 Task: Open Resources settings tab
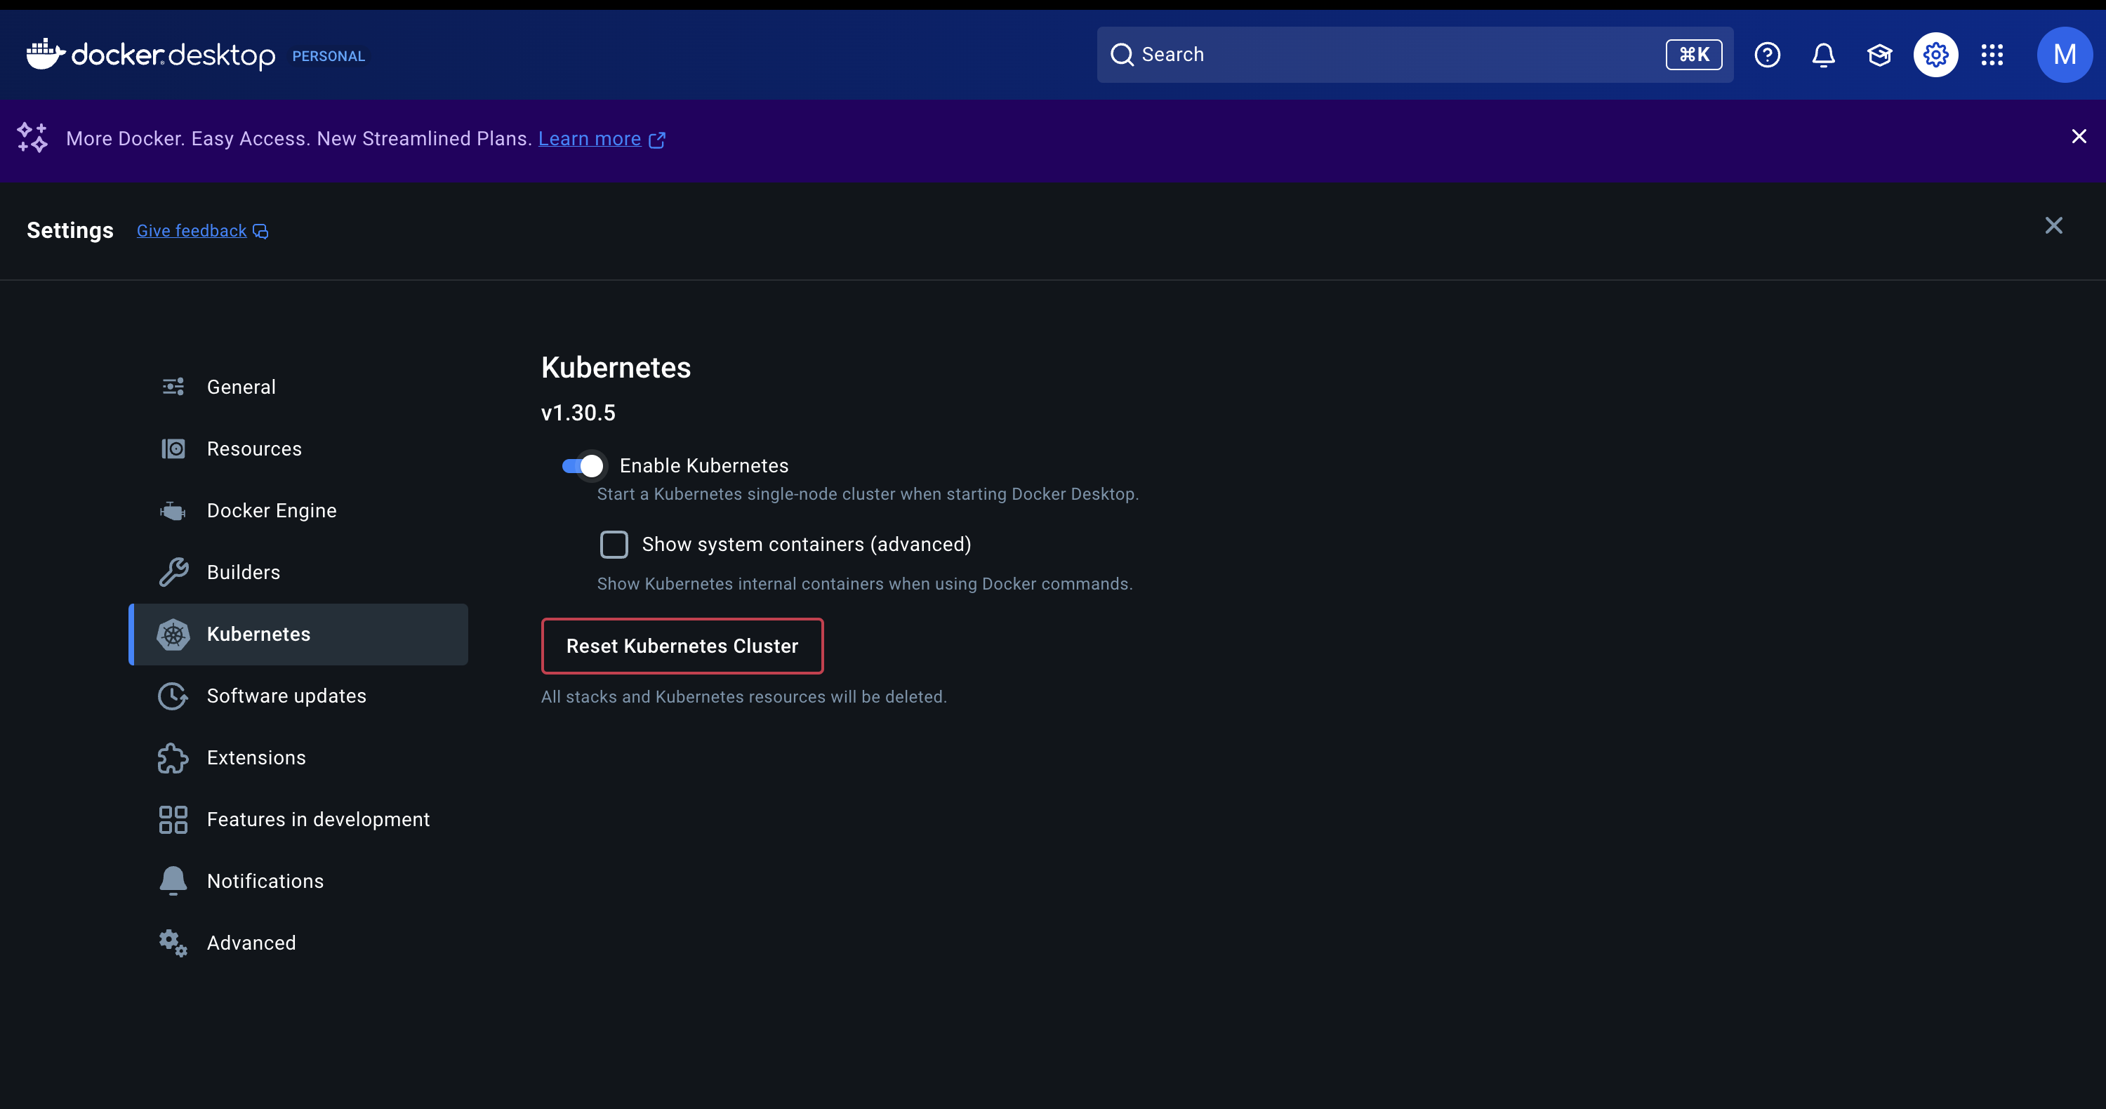299,449
